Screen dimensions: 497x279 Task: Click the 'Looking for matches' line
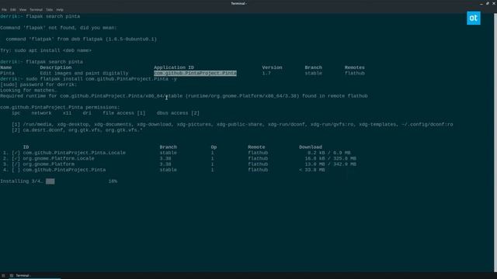(29, 90)
